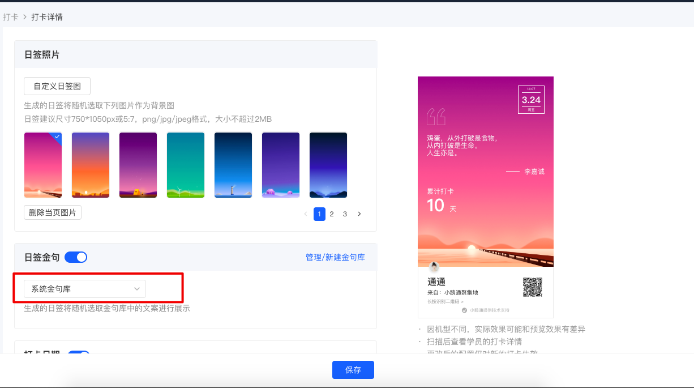Click the user avatar in preview
694x388 pixels.
[x=434, y=266]
